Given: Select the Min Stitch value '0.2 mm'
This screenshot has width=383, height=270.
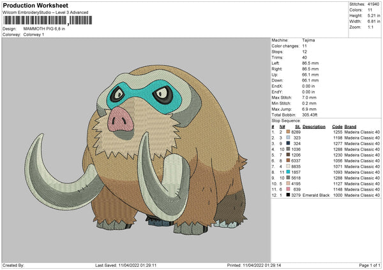Looking at the screenshot, I should (x=309, y=103).
